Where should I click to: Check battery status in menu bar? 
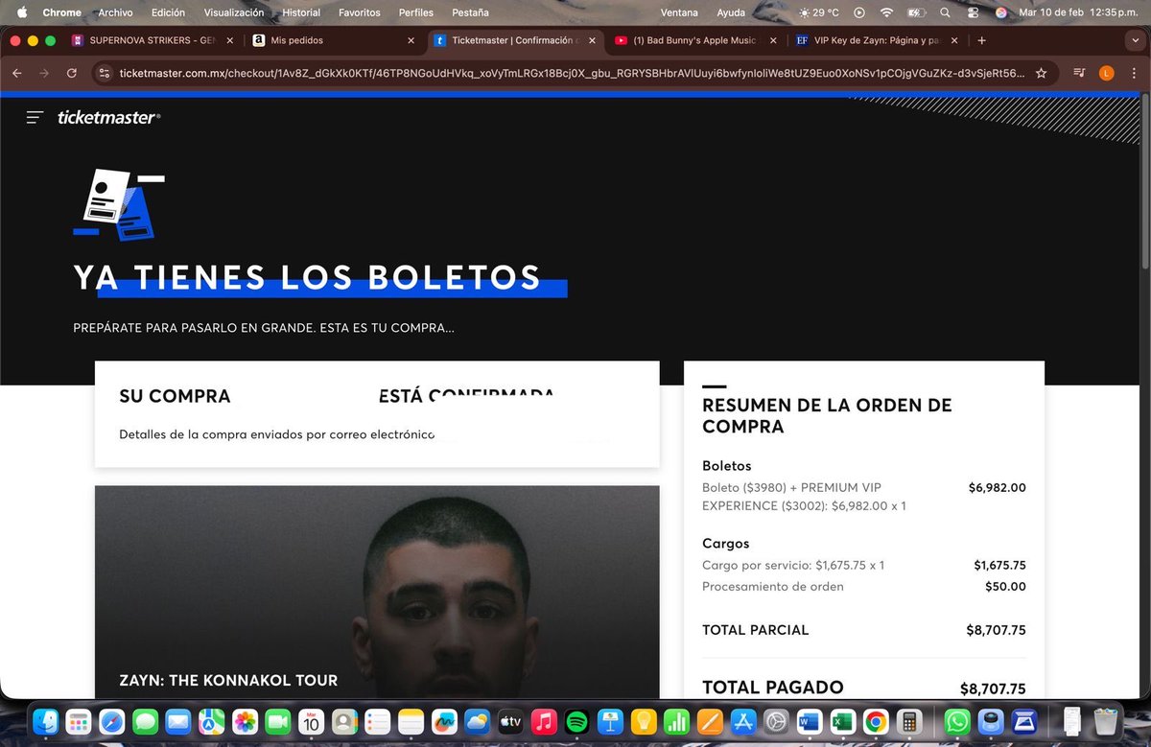click(916, 12)
